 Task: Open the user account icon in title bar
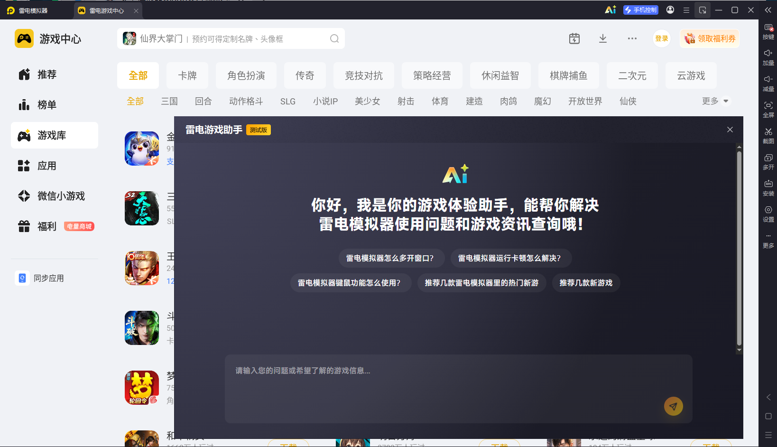click(670, 10)
